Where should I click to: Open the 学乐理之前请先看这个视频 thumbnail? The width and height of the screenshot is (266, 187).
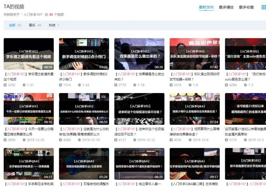point(29,54)
